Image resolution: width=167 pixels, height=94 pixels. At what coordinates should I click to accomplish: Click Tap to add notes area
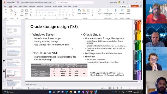click(x=31, y=84)
